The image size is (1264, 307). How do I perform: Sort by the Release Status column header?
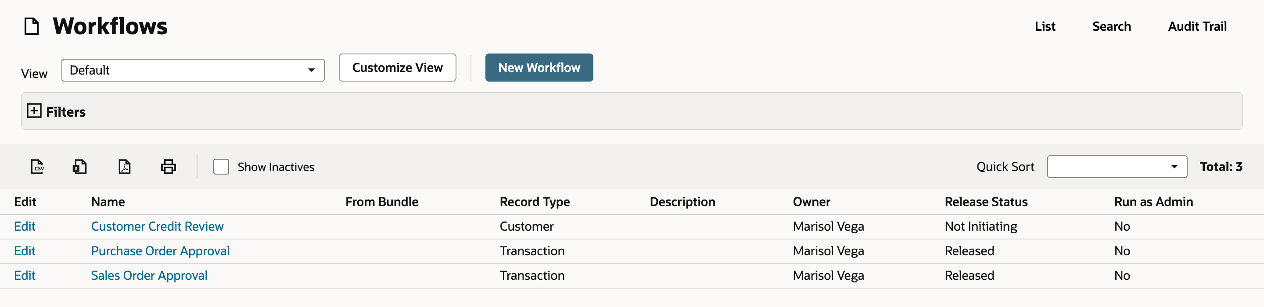pyautogui.click(x=986, y=202)
